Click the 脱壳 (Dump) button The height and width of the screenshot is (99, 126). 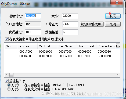coord(113,16)
